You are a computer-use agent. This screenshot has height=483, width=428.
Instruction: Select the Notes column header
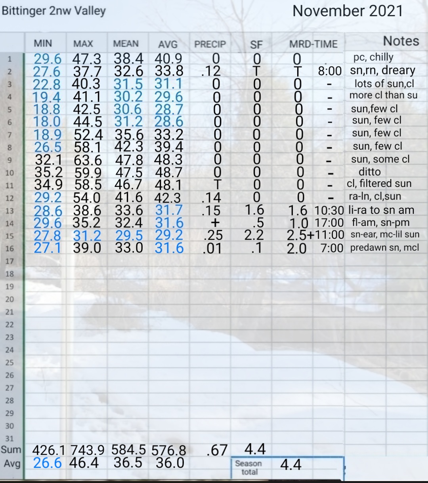point(401,41)
